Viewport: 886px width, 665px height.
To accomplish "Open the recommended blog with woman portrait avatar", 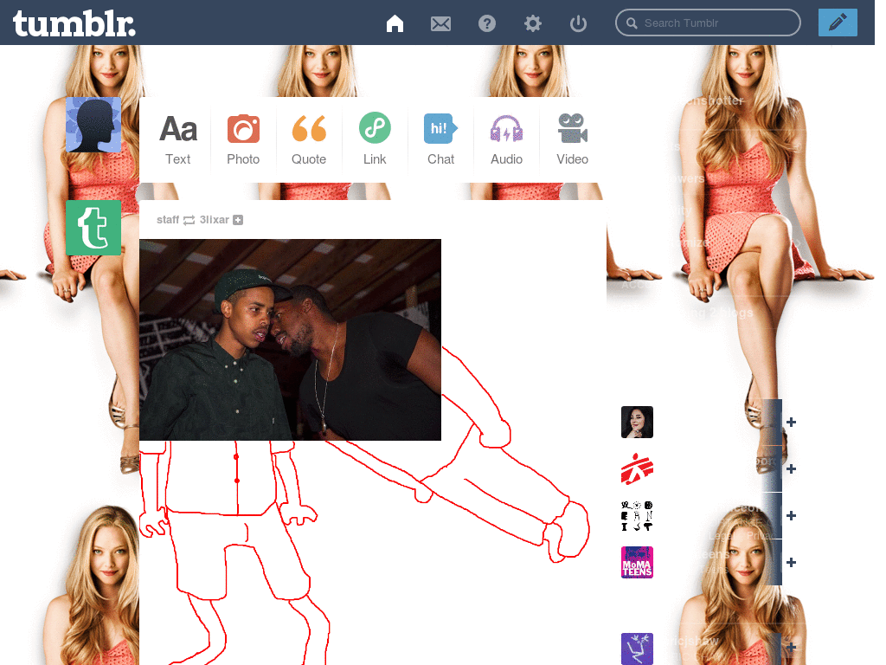I will [637, 422].
